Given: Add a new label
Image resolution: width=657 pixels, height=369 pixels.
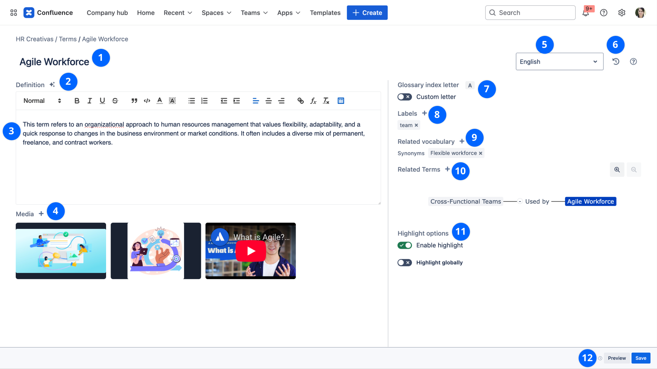Looking at the screenshot, I should (424, 113).
